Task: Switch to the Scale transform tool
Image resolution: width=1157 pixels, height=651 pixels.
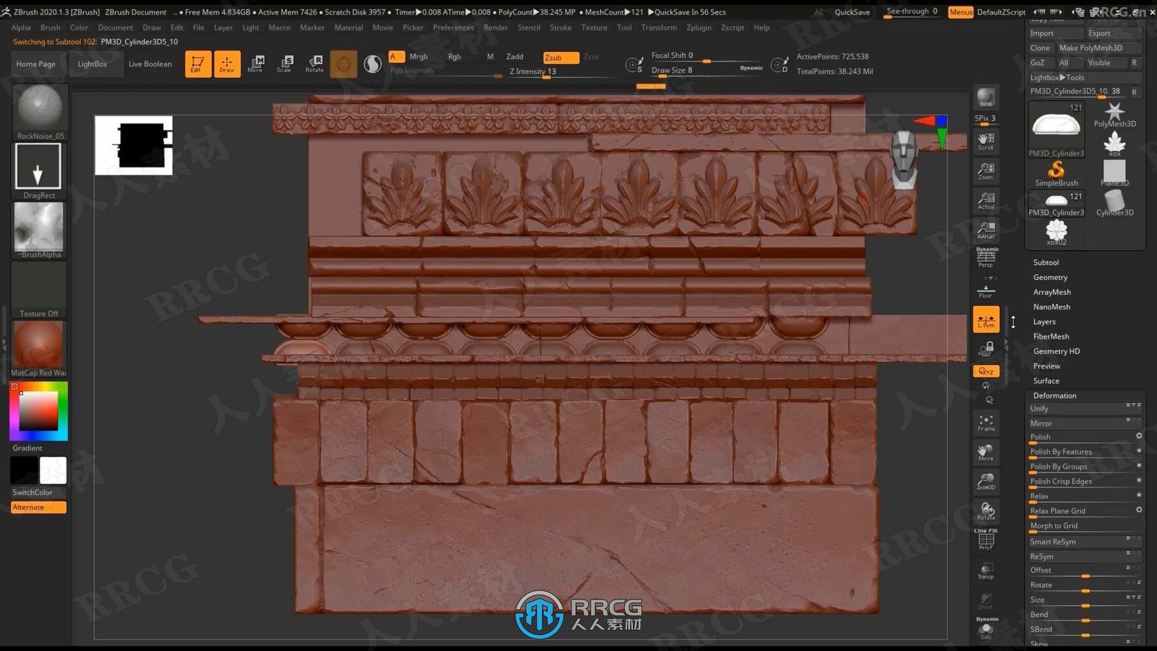Action: click(x=285, y=64)
